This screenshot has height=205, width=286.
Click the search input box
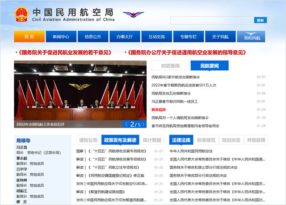(212, 20)
